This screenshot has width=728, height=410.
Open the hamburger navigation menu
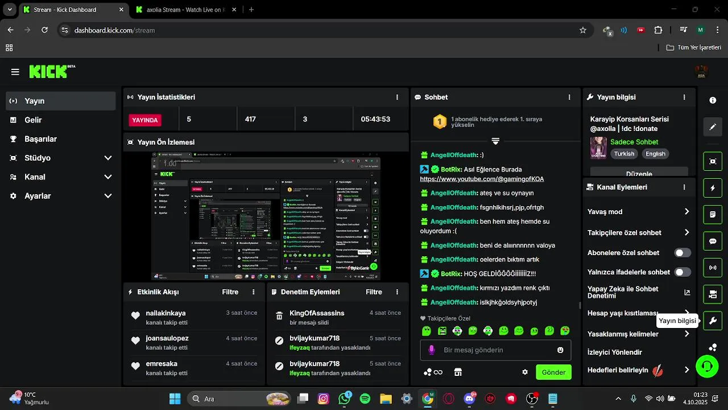(15, 72)
